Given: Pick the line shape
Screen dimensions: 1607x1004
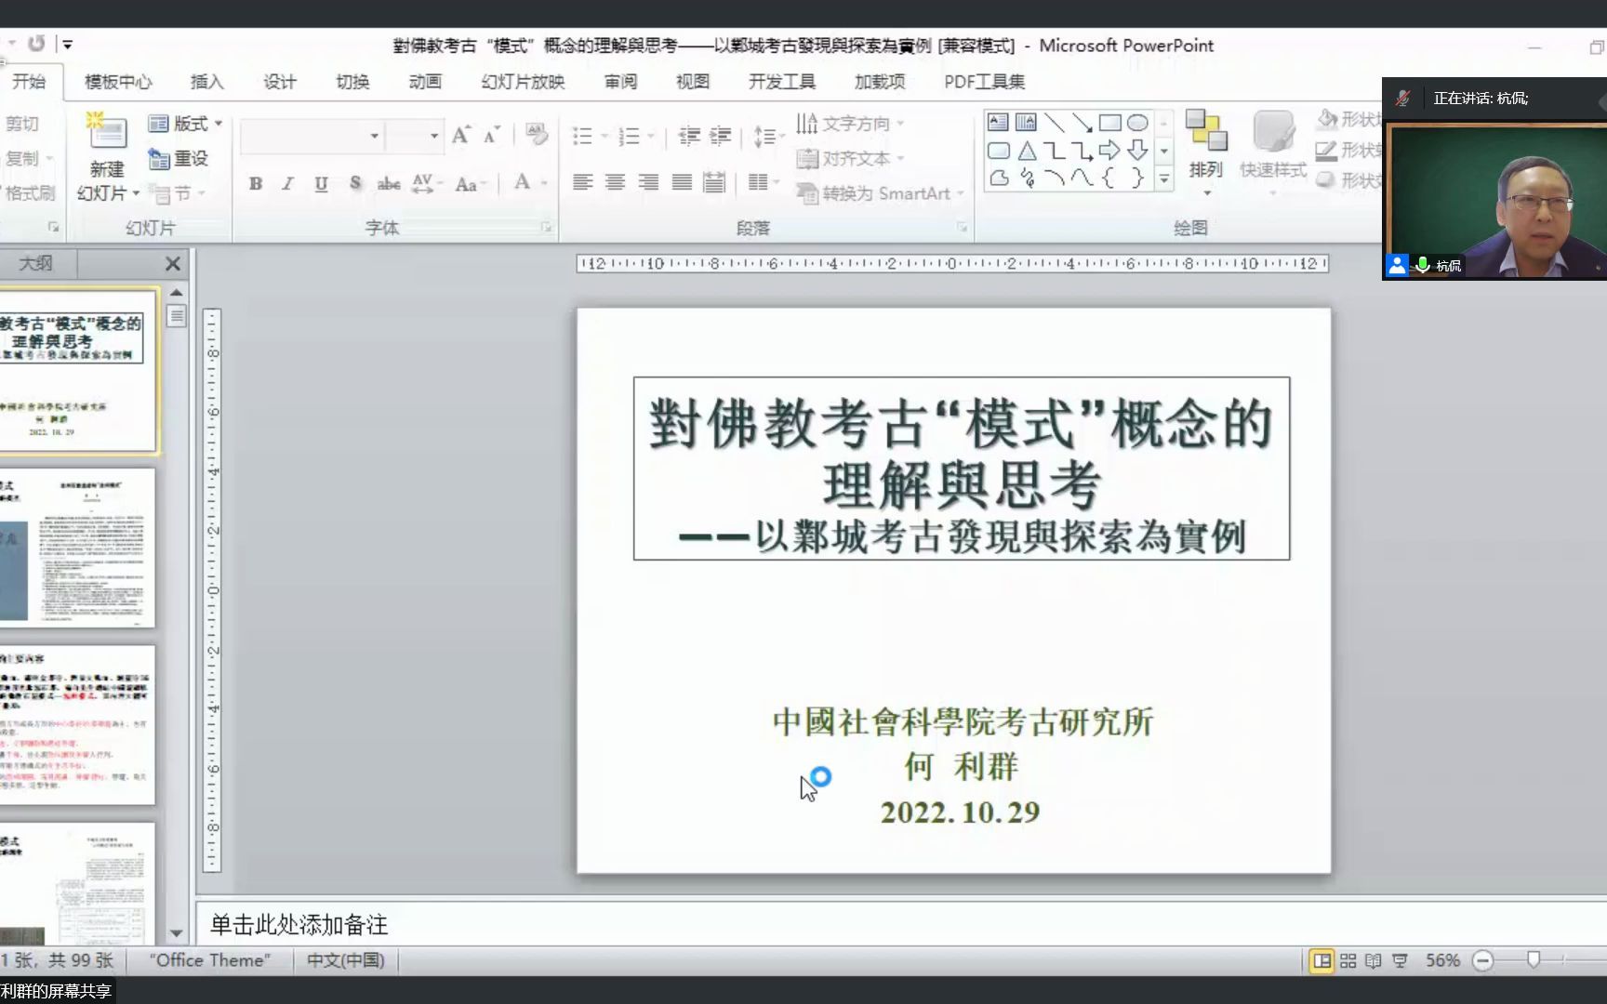Looking at the screenshot, I should [x=1054, y=123].
